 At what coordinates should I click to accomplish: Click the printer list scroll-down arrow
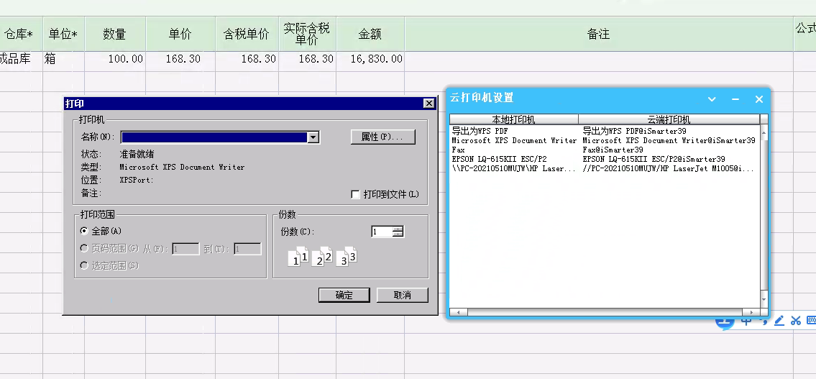764,299
